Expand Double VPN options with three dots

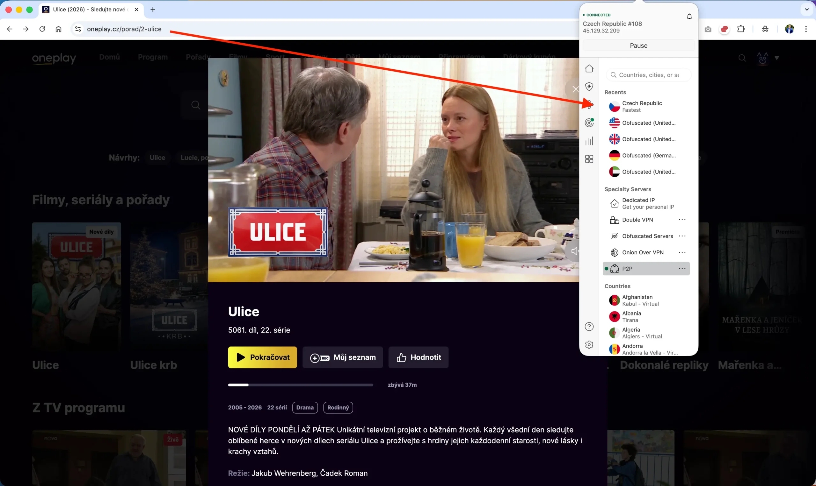point(682,220)
